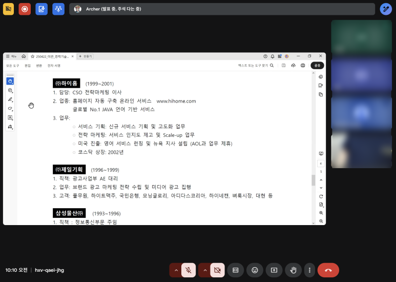
Task: Open the page fit options icon
Action: coord(321,205)
